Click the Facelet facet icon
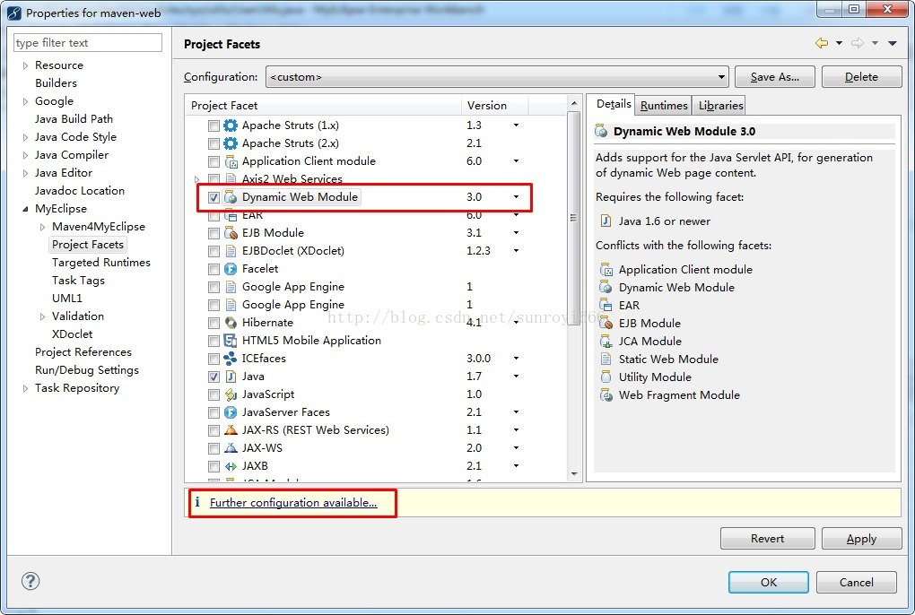The height and width of the screenshot is (615, 915). (231, 269)
